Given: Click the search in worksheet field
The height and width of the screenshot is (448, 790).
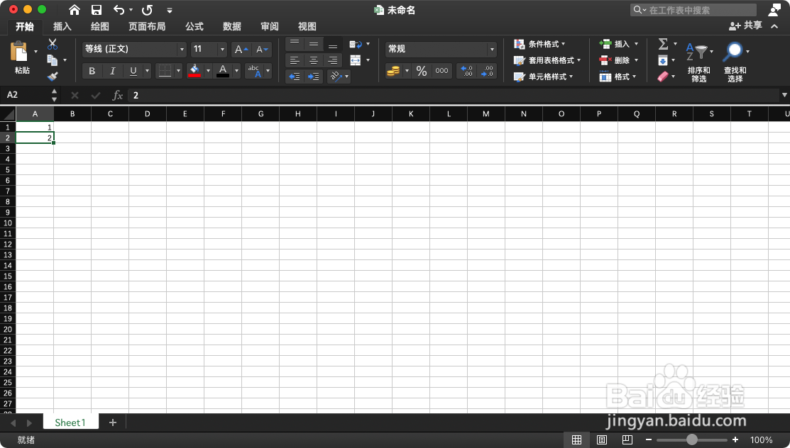Looking at the screenshot, I should 693,9.
